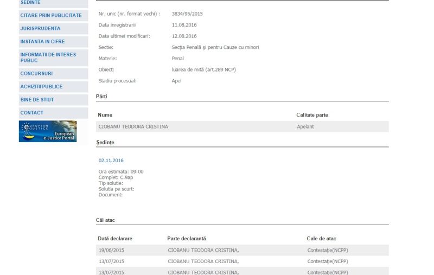This screenshot has width=434, height=275.
Task: Click the Dată declarare column header
Action: (x=115, y=239)
